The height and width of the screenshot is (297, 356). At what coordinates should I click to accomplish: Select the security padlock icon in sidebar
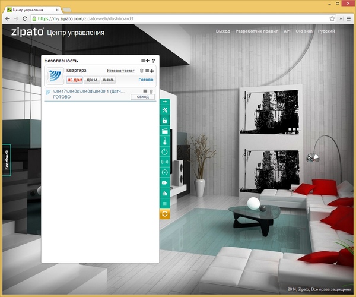[165, 121]
